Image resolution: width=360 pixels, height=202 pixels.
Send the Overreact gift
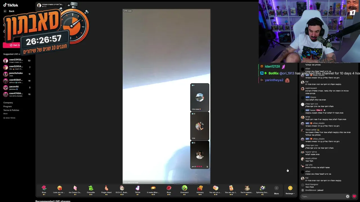[x=184, y=190]
